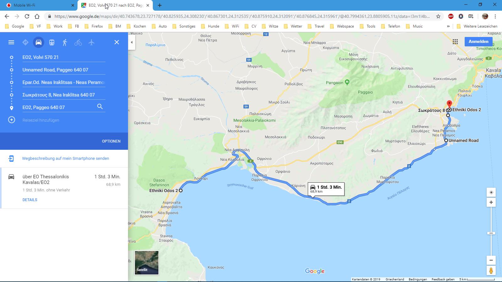Select route über EO Thessalonikis Kavalas/EO2
Image resolution: width=502 pixels, height=282 pixels.
pyautogui.click(x=64, y=188)
